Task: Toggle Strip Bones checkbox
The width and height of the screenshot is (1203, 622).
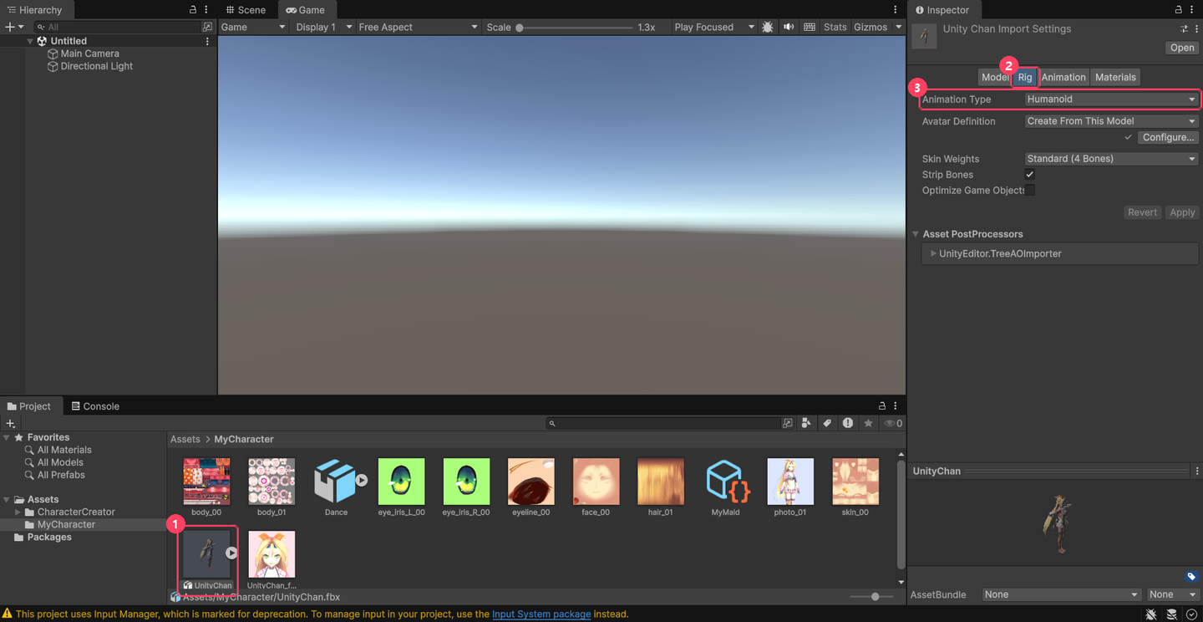Action: pos(1030,175)
